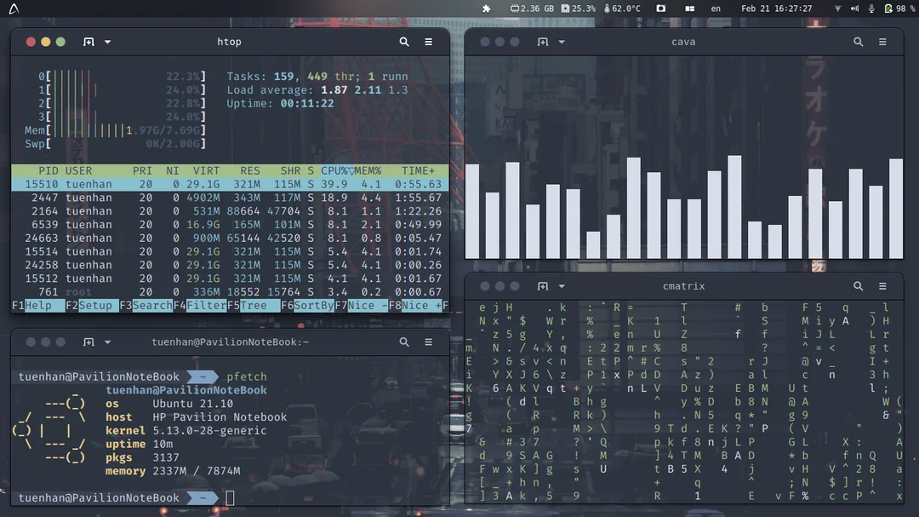Image resolution: width=919 pixels, height=517 pixels.
Task: Expand new tab dropdown in tuenhan@PavilionNoteBook terminal
Action: click(x=107, y=342)
